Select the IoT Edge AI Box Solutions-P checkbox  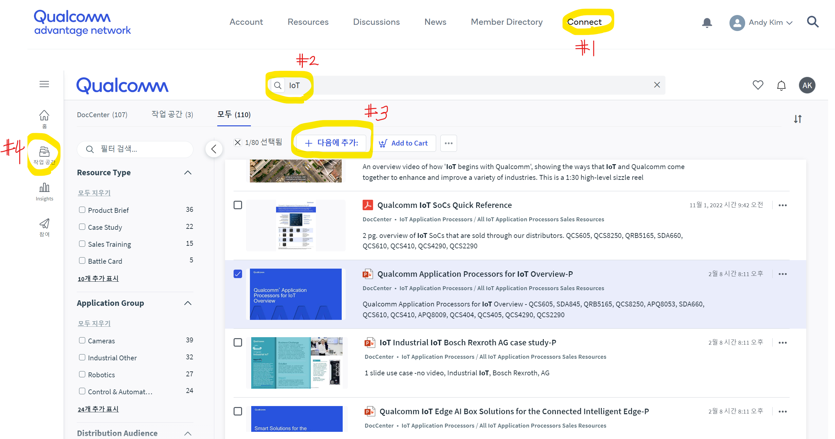pos(238,411)
